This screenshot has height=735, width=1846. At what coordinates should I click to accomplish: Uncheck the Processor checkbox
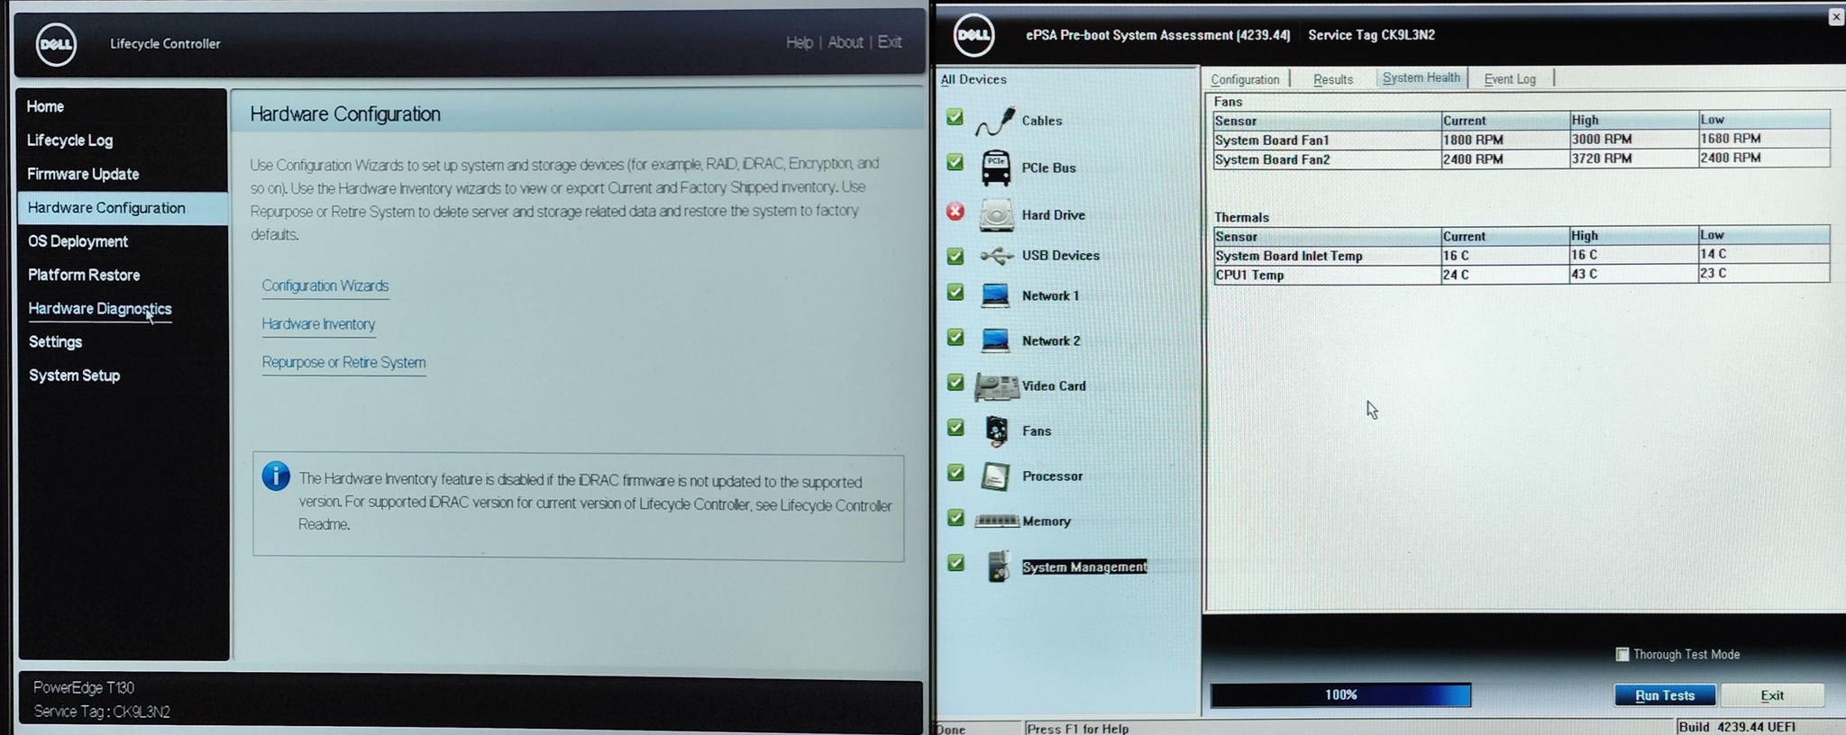(955, 473)
